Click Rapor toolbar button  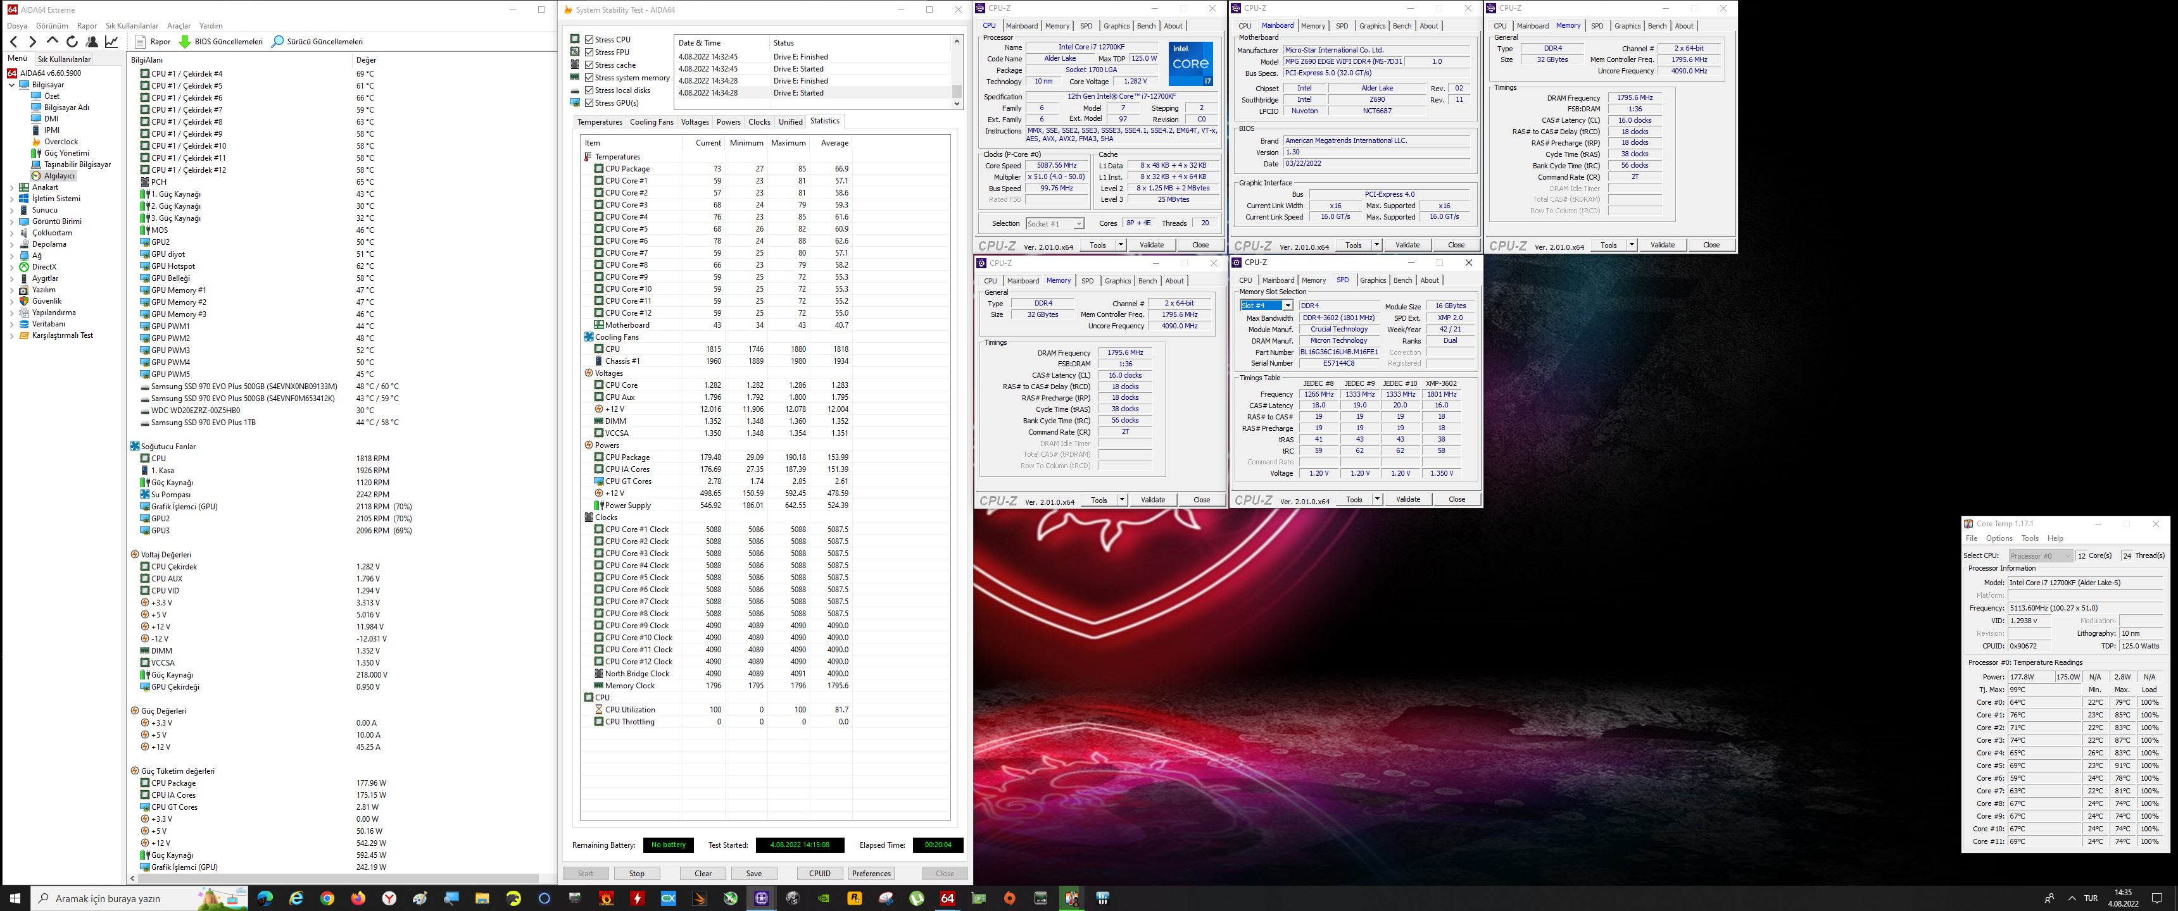pyautogui.click(x=153, y=41)
